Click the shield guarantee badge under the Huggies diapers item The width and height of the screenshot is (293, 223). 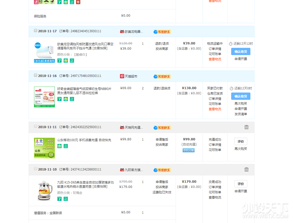[66, 99]
